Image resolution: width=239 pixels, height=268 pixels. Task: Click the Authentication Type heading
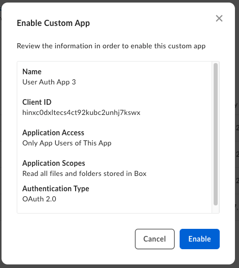[56, 189]
